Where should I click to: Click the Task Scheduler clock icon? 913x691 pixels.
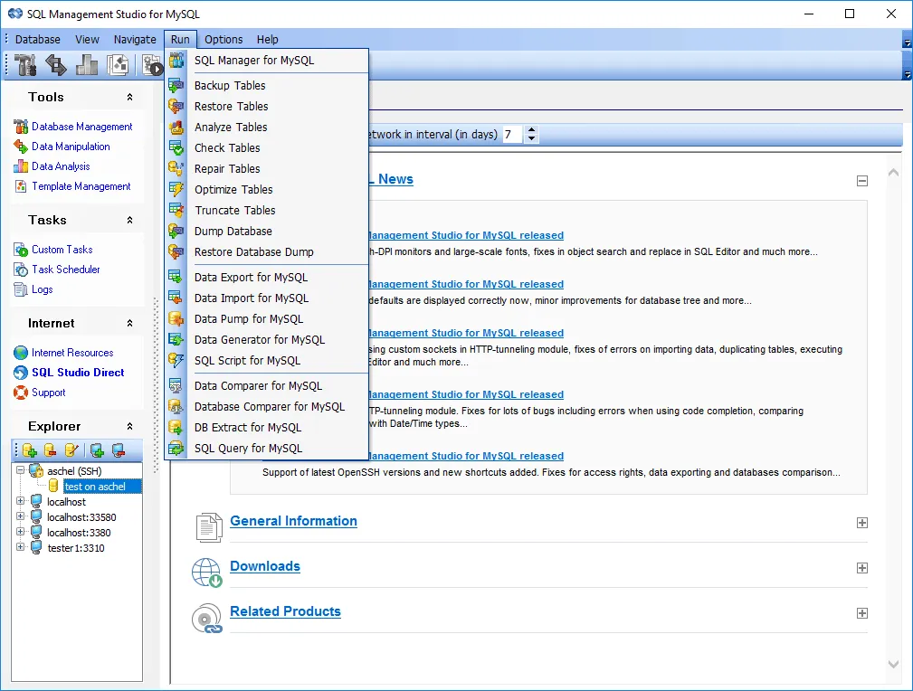click(21, 270)
